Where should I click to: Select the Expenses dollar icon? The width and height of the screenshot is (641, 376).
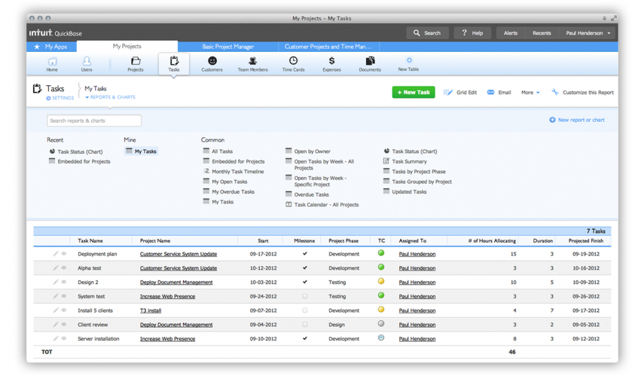coord(332,61)
